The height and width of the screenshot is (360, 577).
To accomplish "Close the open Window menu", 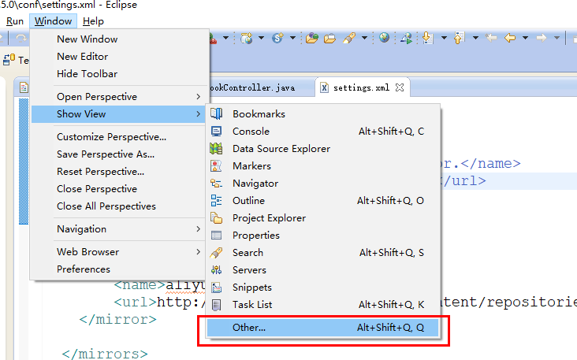I will pyautogui.click(x=54, y=21).
